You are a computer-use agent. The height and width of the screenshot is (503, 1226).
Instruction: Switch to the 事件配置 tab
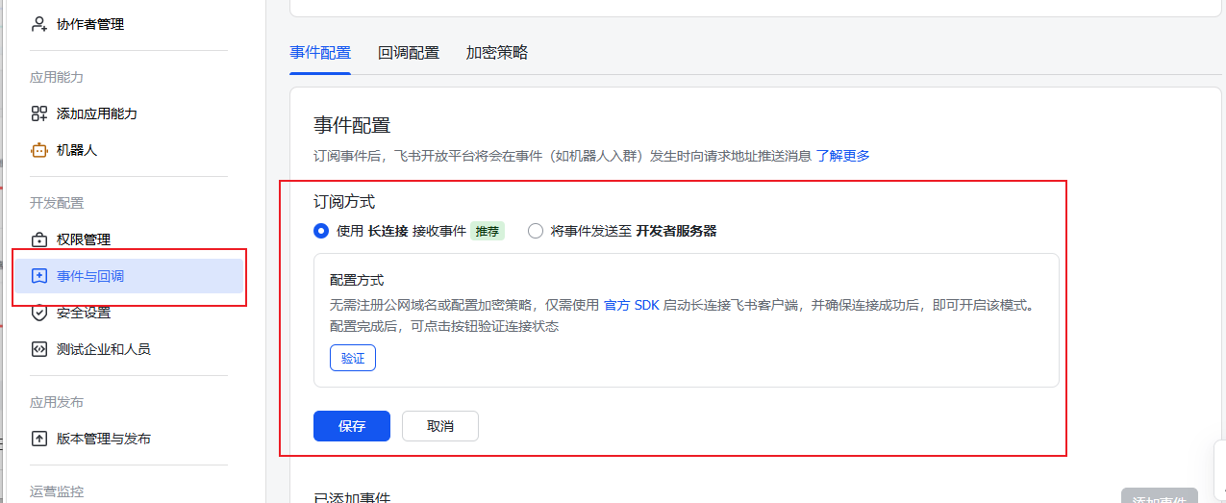click(x=320, y=53)
